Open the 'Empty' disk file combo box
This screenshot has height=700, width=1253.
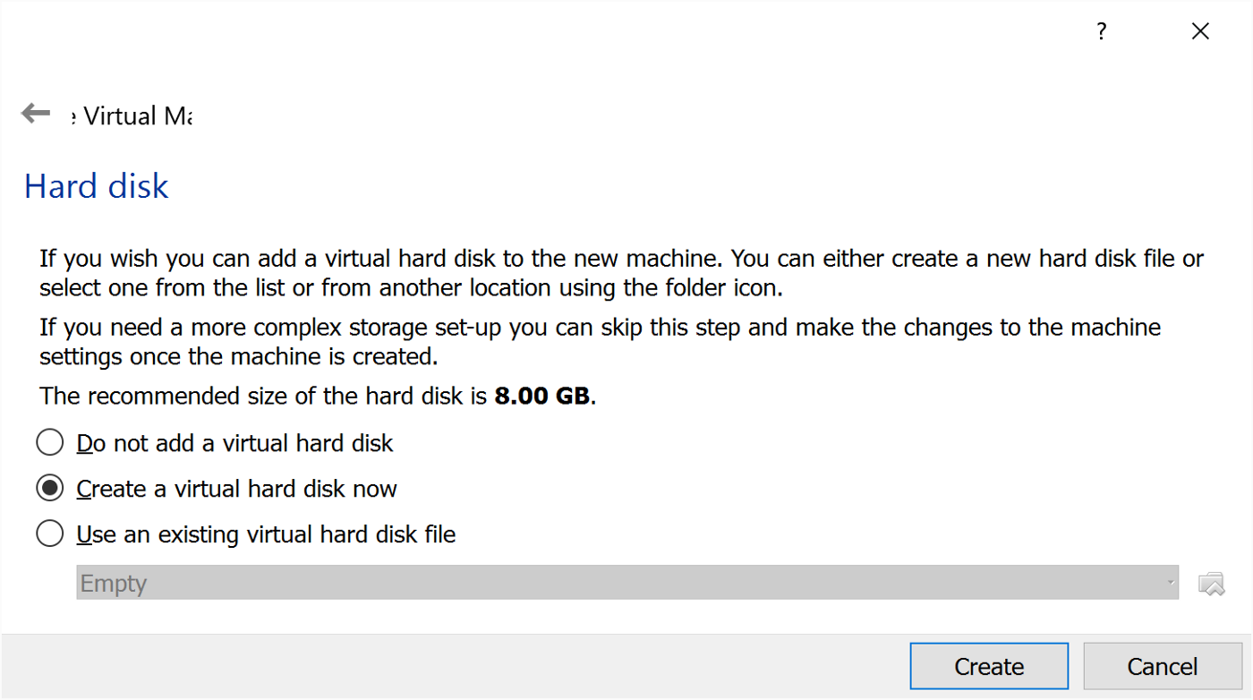point(626,583)
